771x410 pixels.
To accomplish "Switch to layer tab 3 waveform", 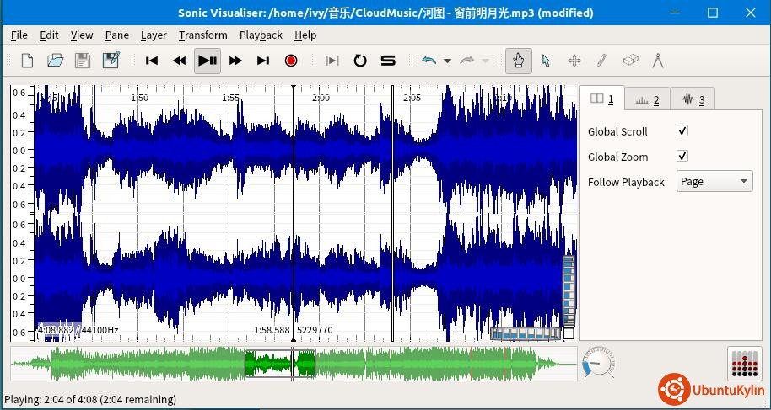I will pyautogui.click(x=692, y=99).
